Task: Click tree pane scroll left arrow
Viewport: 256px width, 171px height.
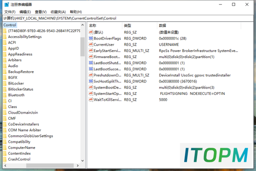Action: [5, 166]
